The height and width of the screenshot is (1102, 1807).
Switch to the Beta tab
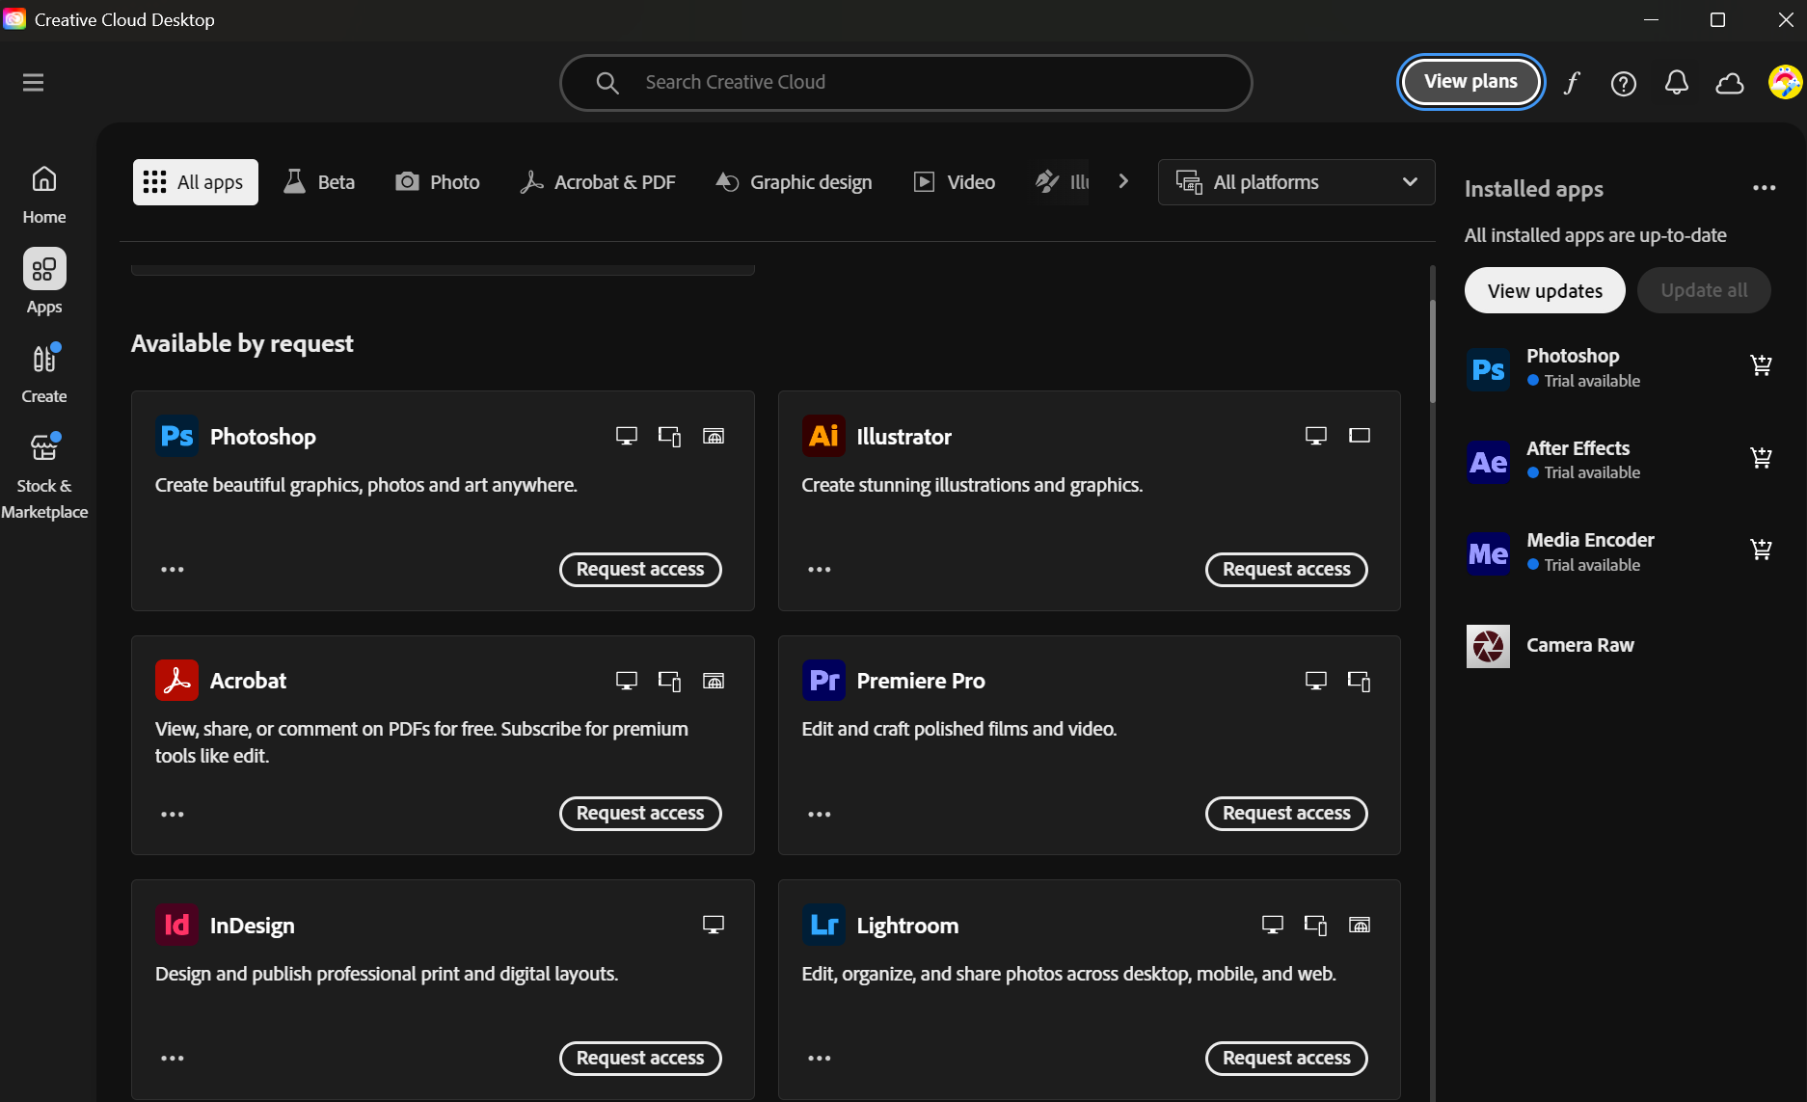319,182
